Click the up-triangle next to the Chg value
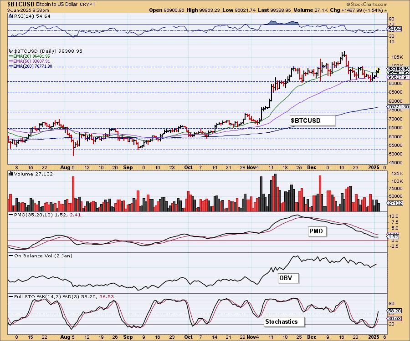 tap(385, 10)
